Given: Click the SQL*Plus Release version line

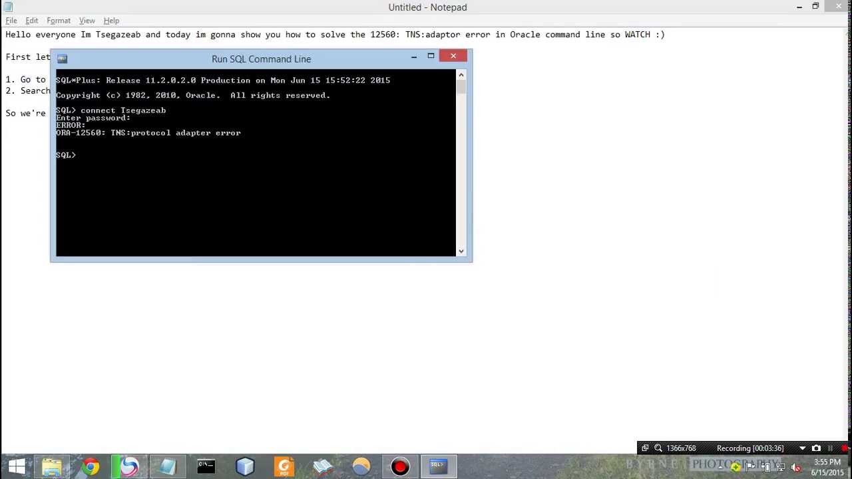Looking at the screenshot, I should coord(223,80).
